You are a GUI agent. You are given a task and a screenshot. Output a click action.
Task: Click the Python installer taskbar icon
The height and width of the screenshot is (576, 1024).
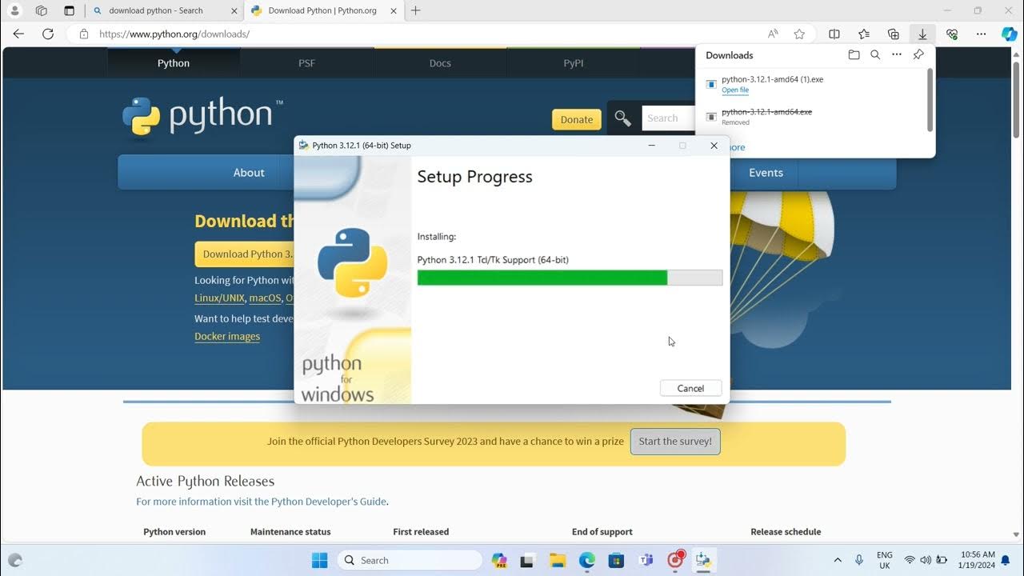704,560
